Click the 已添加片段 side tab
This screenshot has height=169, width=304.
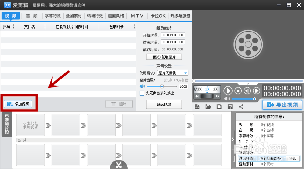point(7,124)
